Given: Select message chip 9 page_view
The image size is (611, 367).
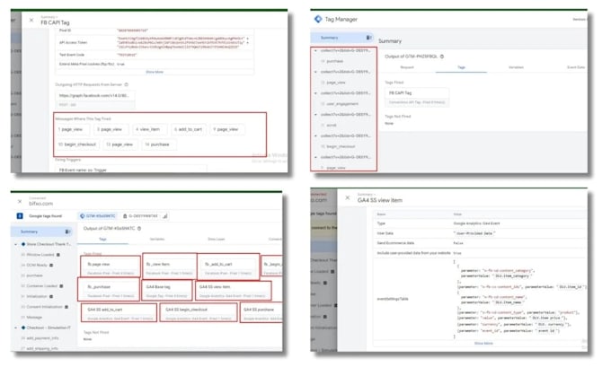Looking at the screenshot, I should pos(227,129).
